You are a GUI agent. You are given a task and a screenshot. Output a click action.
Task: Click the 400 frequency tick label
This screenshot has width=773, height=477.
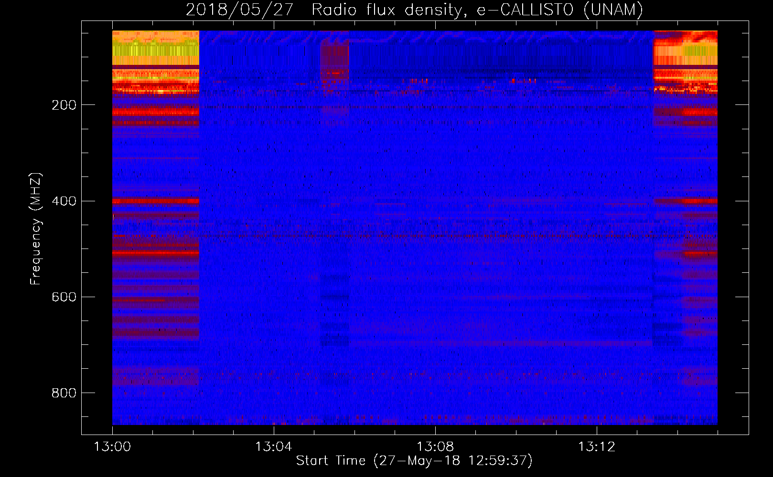click(x=64, y=201)
